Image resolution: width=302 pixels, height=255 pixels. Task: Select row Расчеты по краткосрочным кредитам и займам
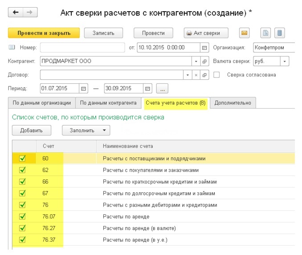(154, 182)
